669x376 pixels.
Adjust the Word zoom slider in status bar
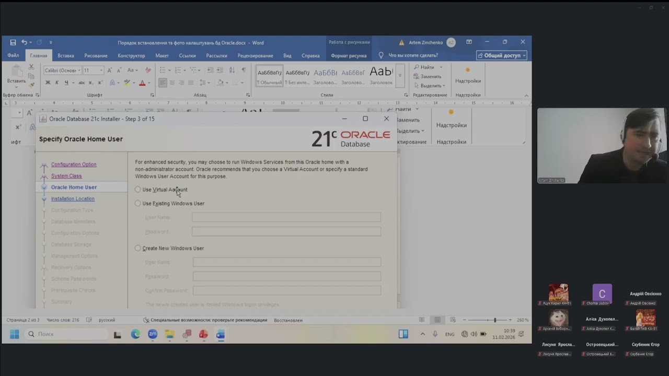click(494, 320)
